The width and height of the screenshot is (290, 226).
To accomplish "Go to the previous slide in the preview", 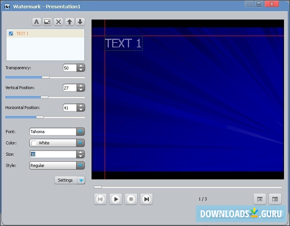I will coord(100,199).
